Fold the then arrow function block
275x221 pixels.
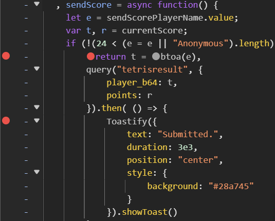tap(36, 107)
